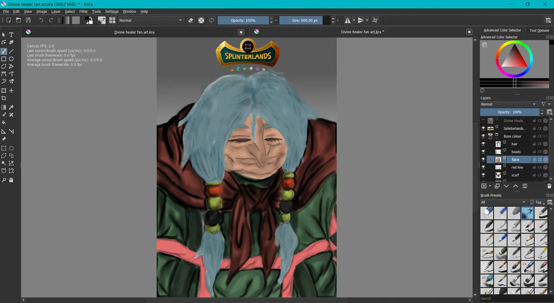
Task: Show the hidden Divine Healer layer
Action: [x=483, y=121]
